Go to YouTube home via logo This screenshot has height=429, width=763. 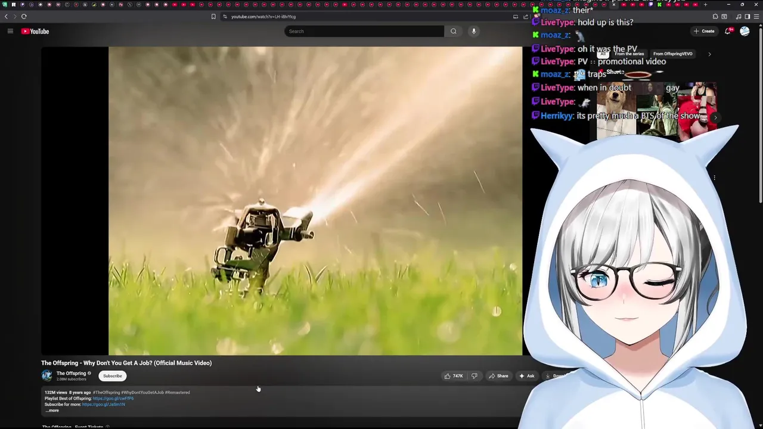pyautogui.click(x=35, y=31)
